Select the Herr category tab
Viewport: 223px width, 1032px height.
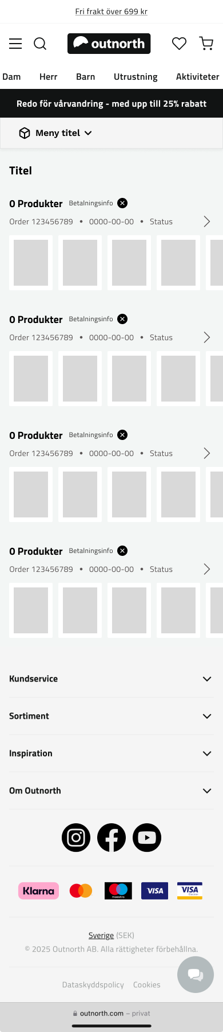[49, 77]
